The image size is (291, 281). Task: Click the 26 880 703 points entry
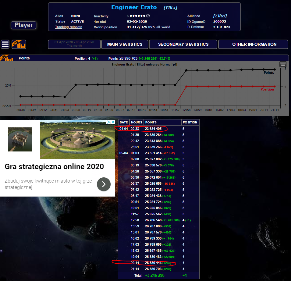pos(153,269)
